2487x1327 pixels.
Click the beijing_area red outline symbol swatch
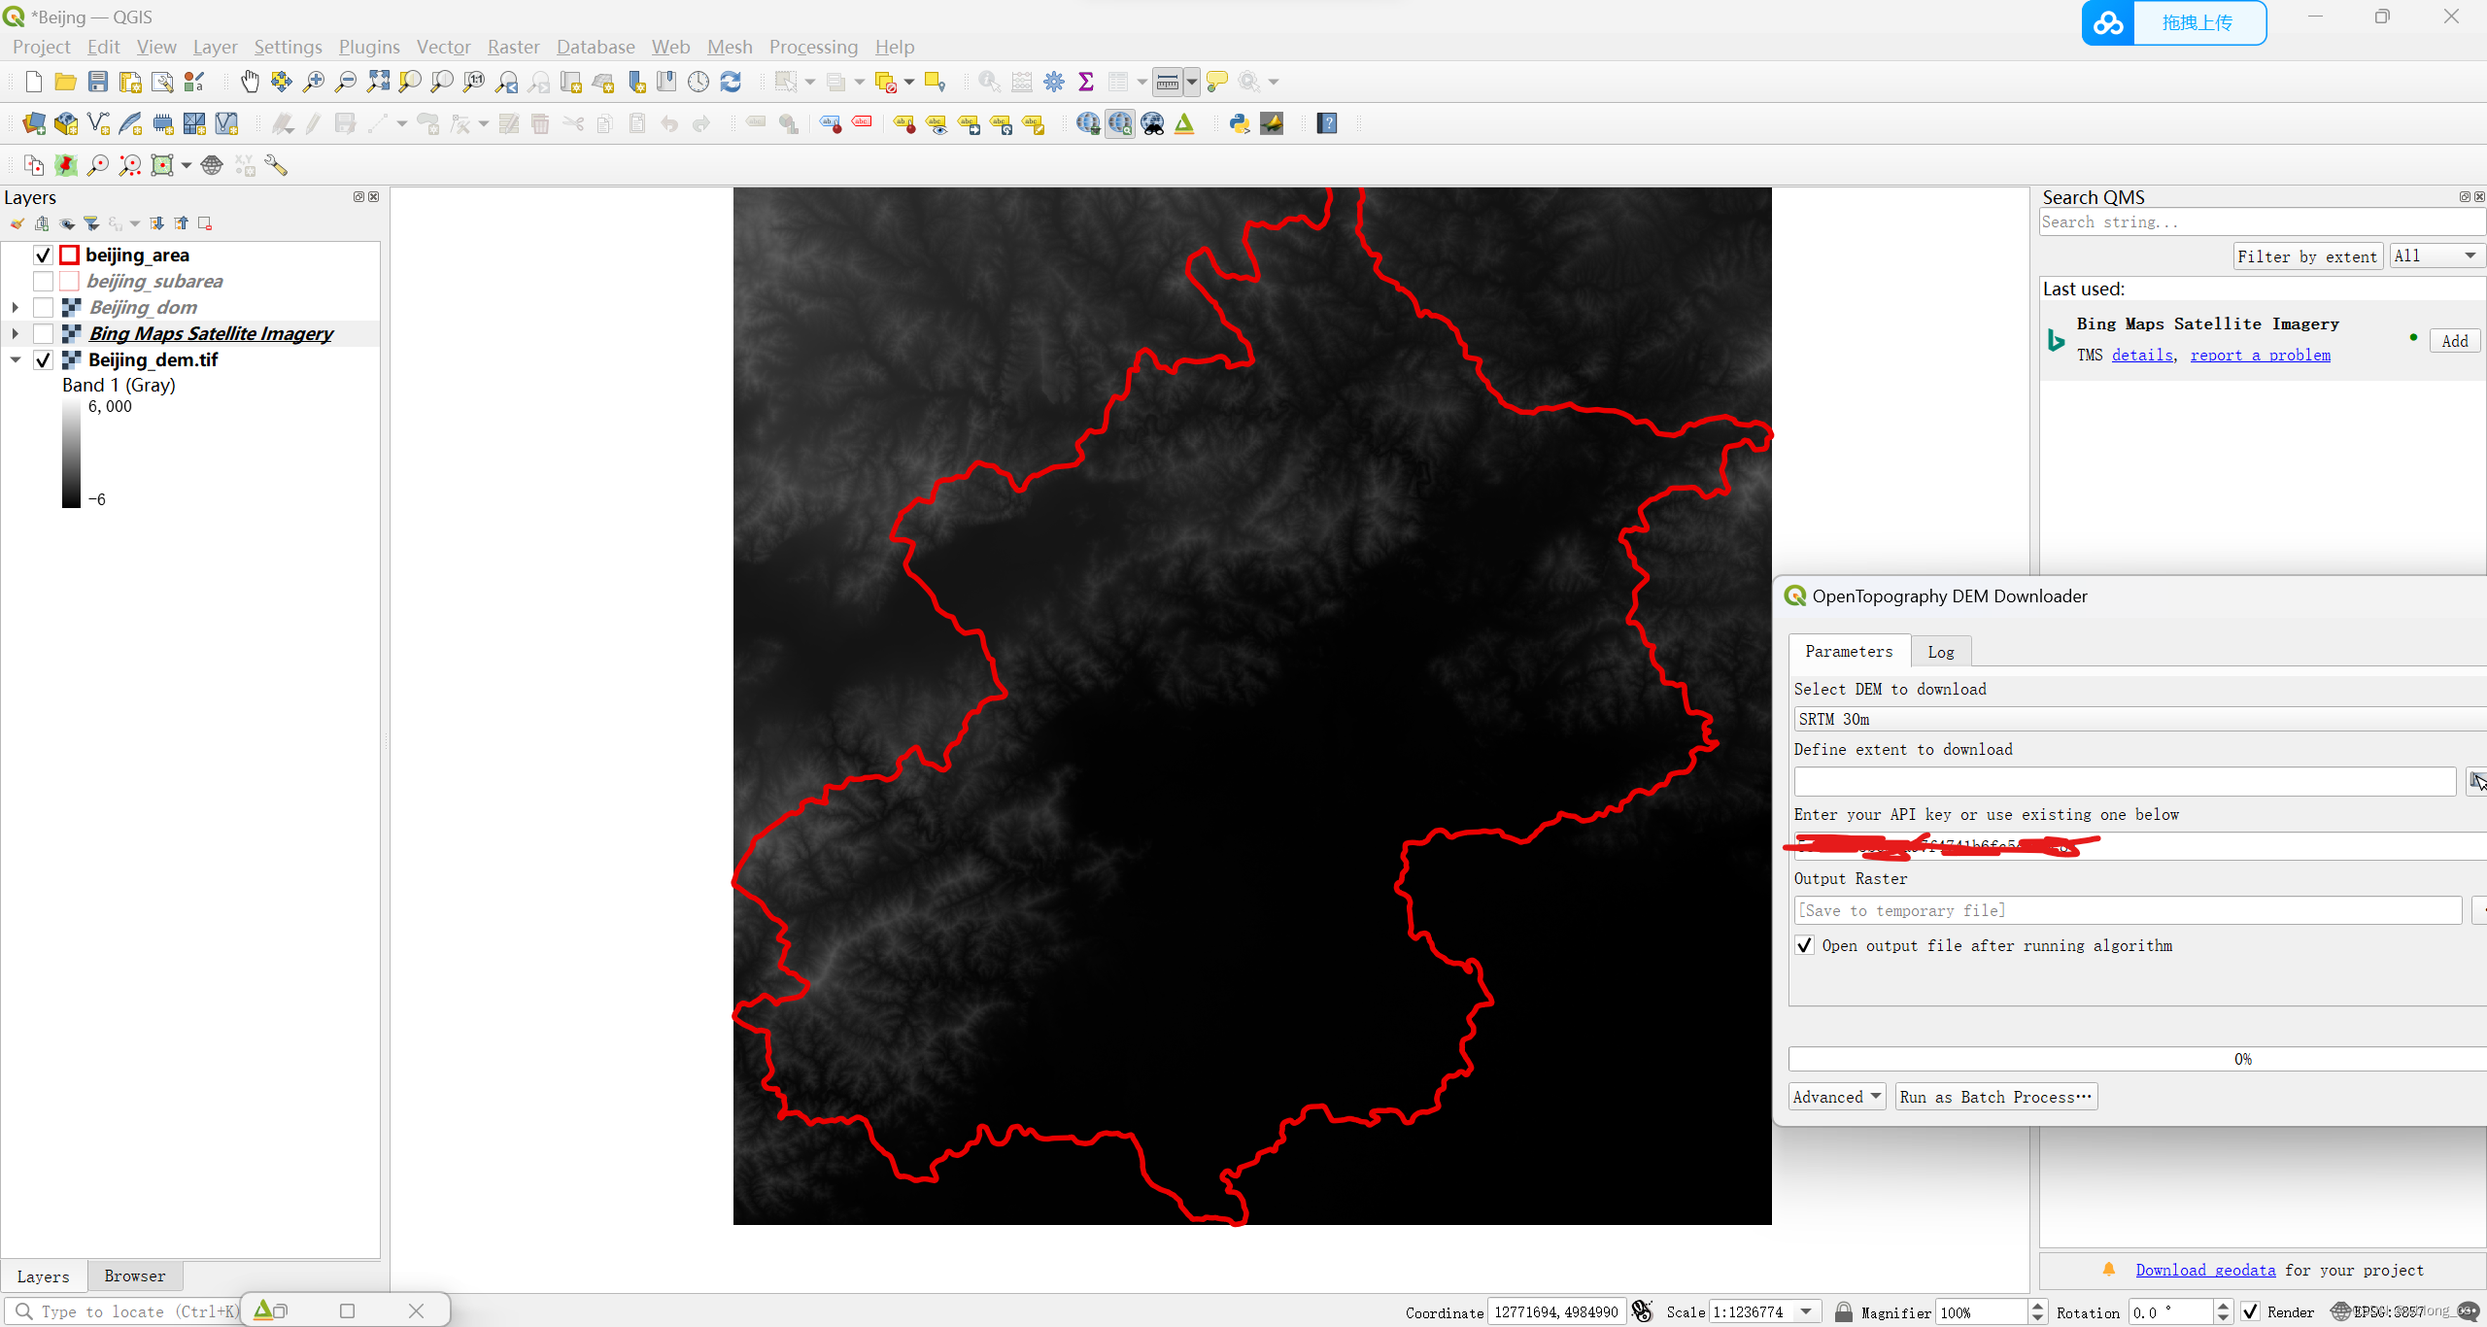[x=69, y=255]
